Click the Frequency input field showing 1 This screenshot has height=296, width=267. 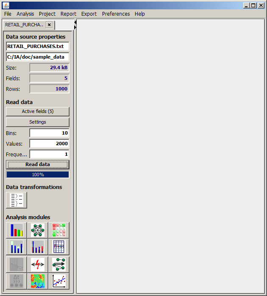tap(49, 154)
